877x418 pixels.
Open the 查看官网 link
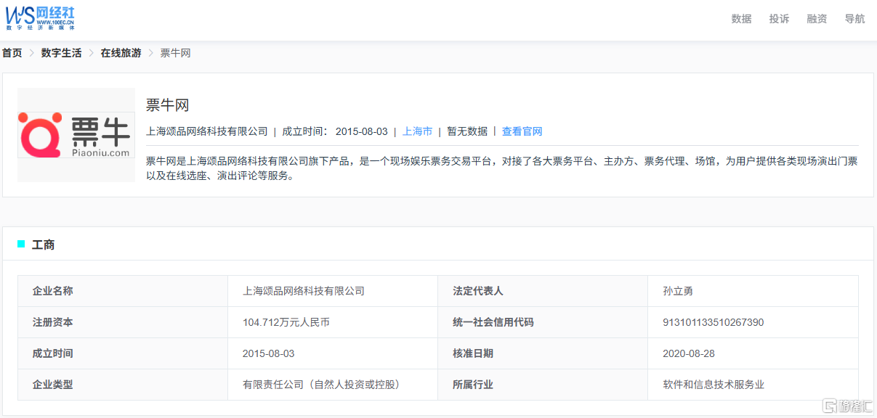tap(522, 131)
